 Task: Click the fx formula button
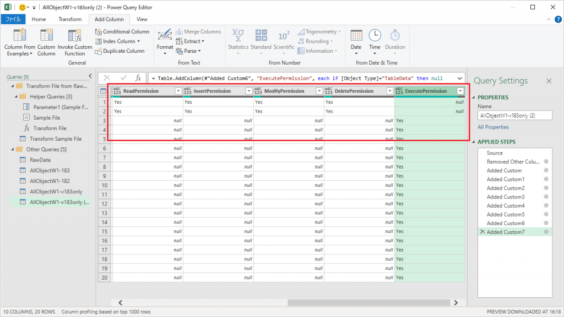click(138, 78)
